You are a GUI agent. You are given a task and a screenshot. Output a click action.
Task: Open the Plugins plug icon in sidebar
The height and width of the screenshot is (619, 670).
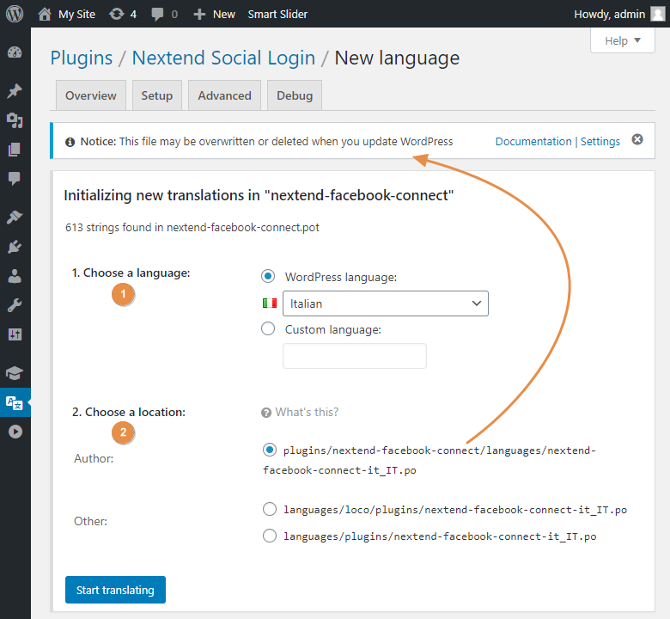click(15, 247)
